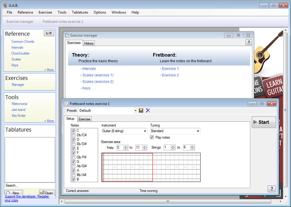Switch to the History tab
This screenshot has height=207, width=291.
(89, 43)
